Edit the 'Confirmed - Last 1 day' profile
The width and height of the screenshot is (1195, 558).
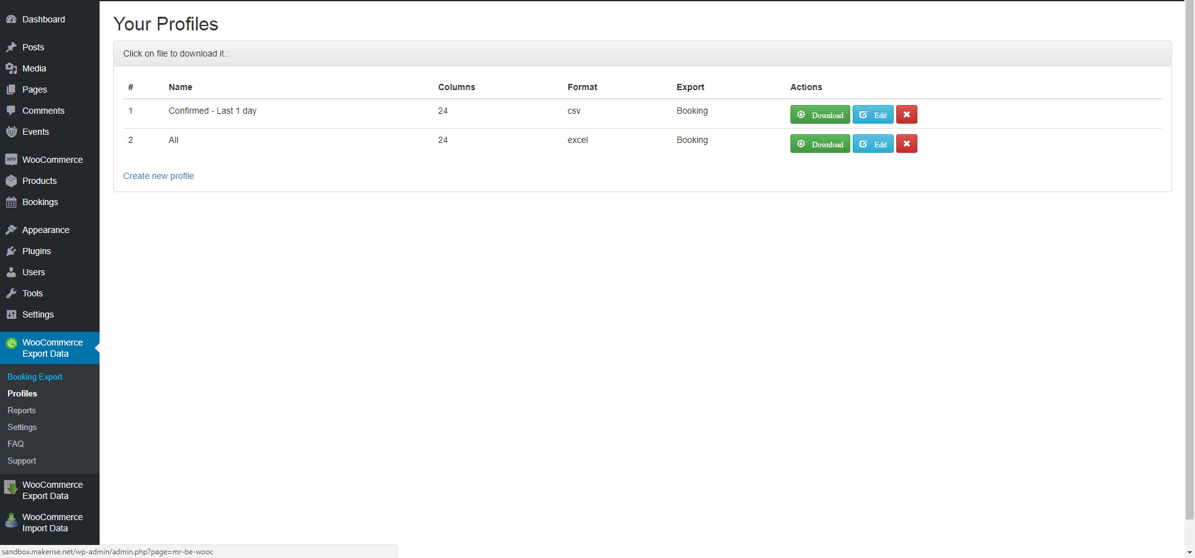(873, 114)
